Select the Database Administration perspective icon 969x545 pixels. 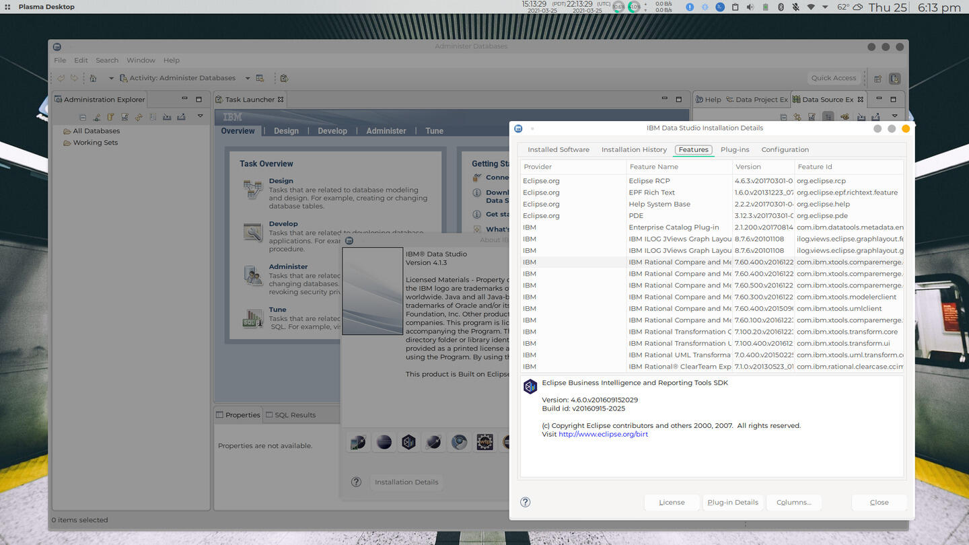(x=894, y=79)
